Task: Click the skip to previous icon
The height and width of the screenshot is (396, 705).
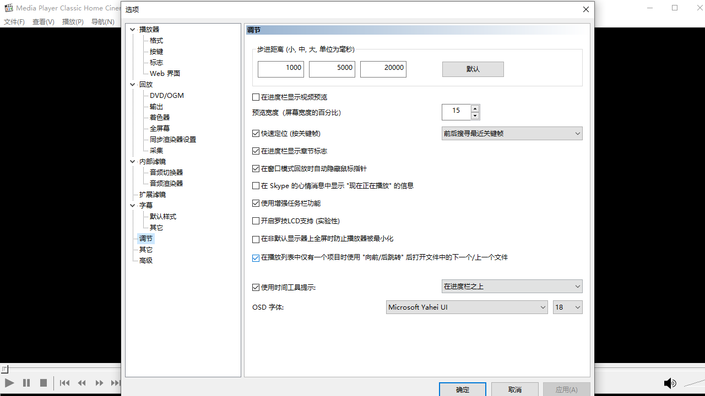Action: [64, 383]
